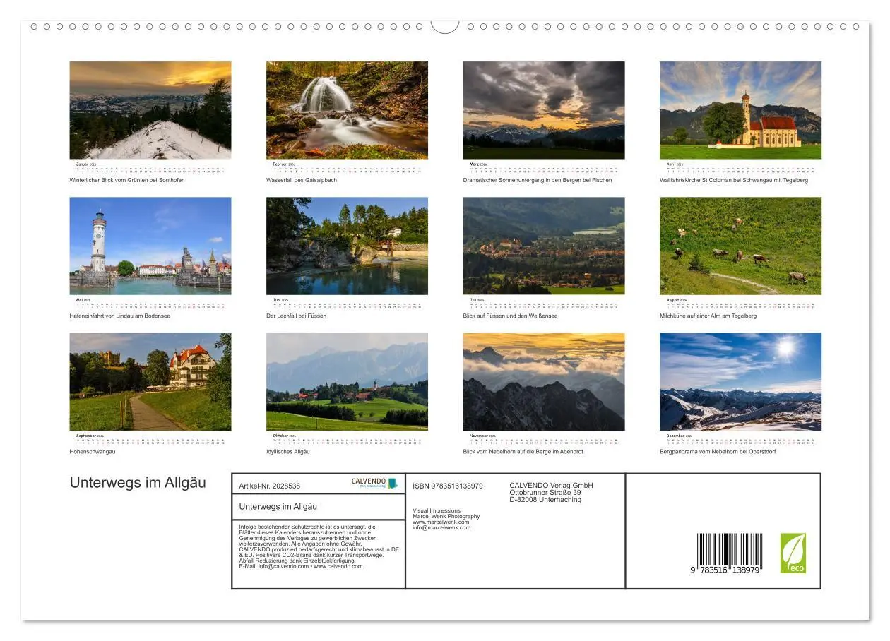Click the März calendar day strip
The image size is (890, 641).
tap(544, 169)
